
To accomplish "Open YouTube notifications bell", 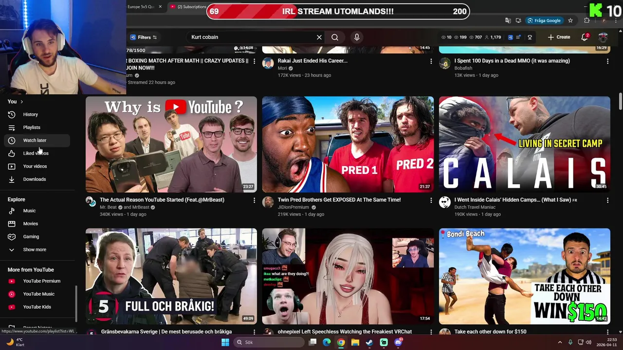I will (585, 37).
